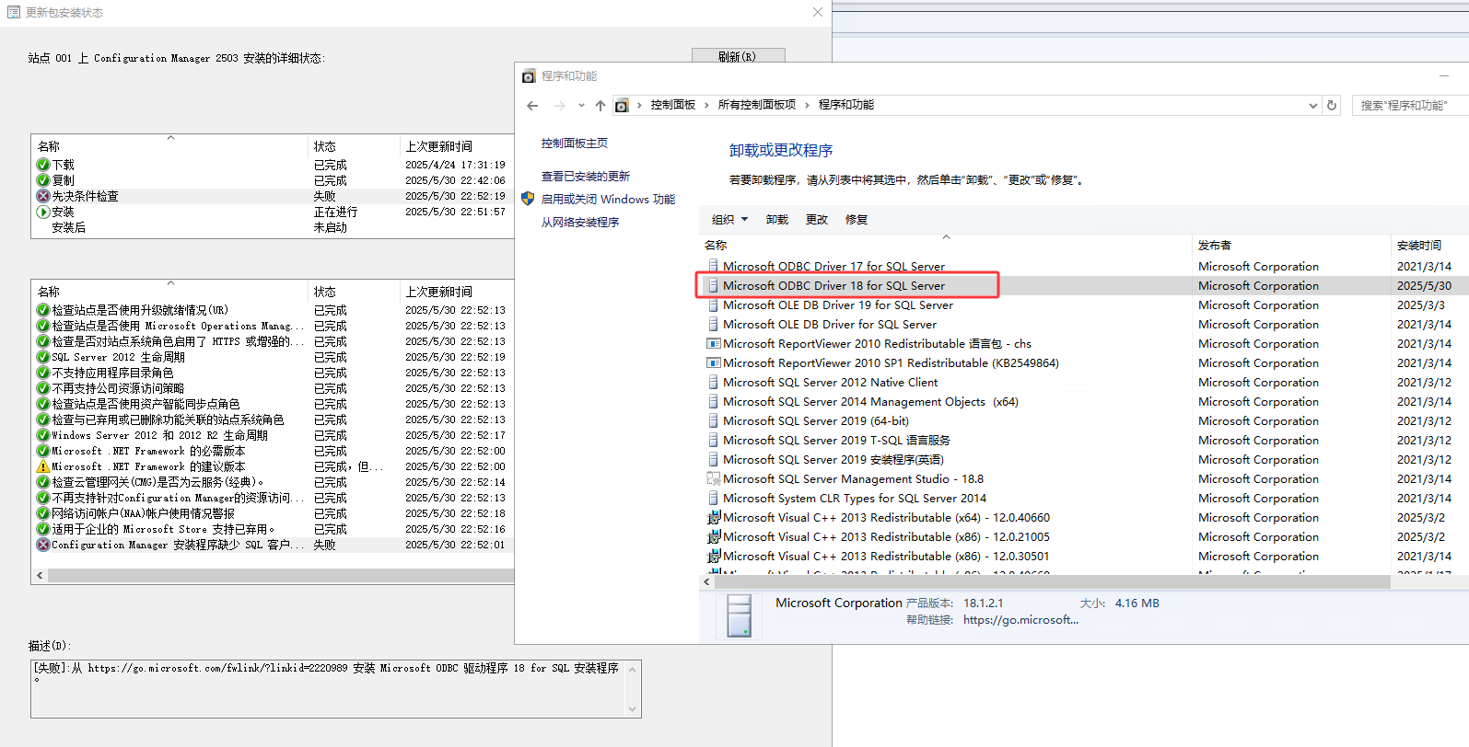1469x747 pixels.
Task: Open the address bar history dropdown
Action: [1313, 106]
